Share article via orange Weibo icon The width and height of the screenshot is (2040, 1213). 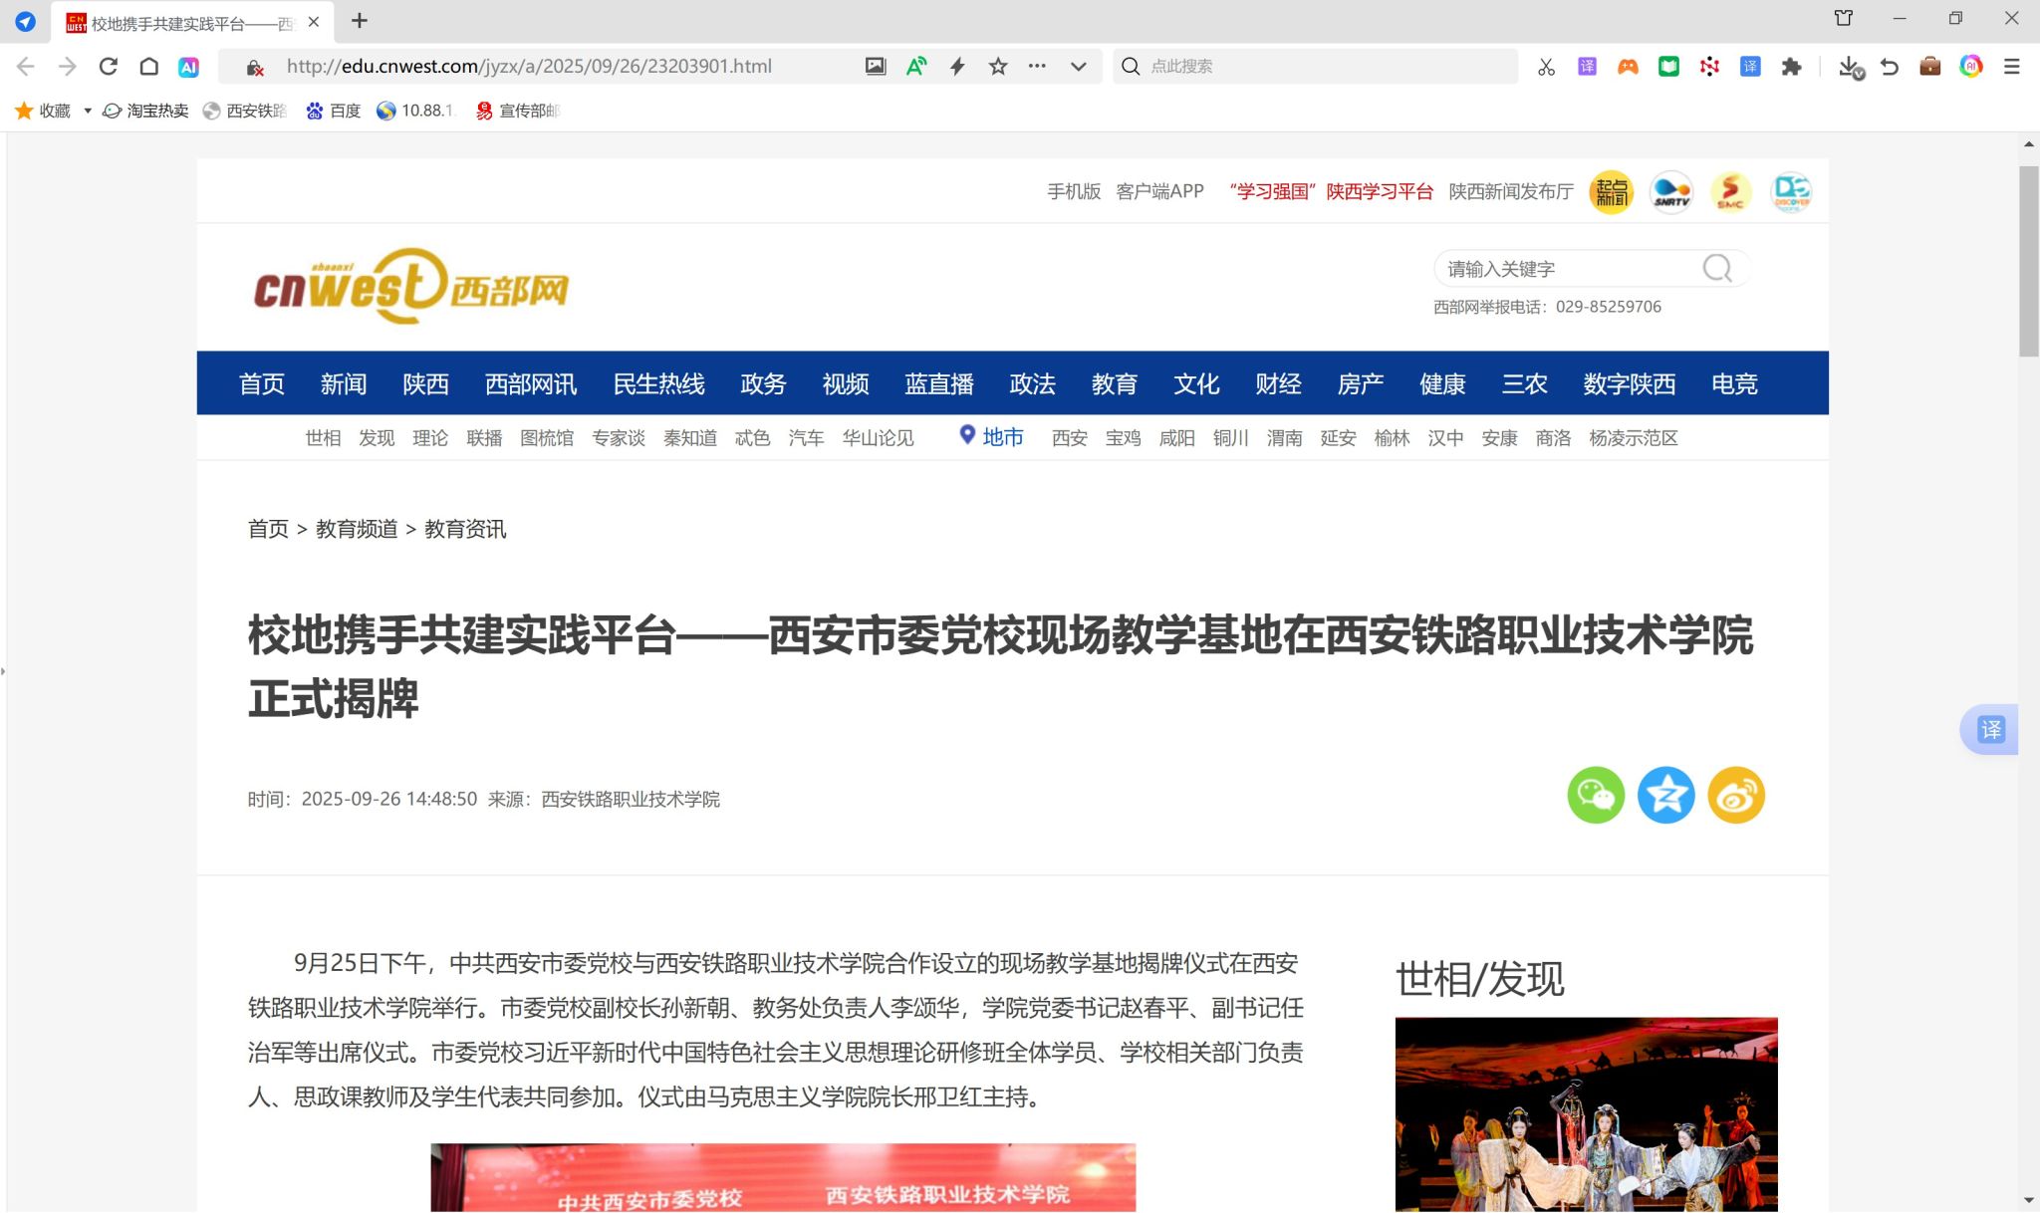click(x=1736, y=795)
